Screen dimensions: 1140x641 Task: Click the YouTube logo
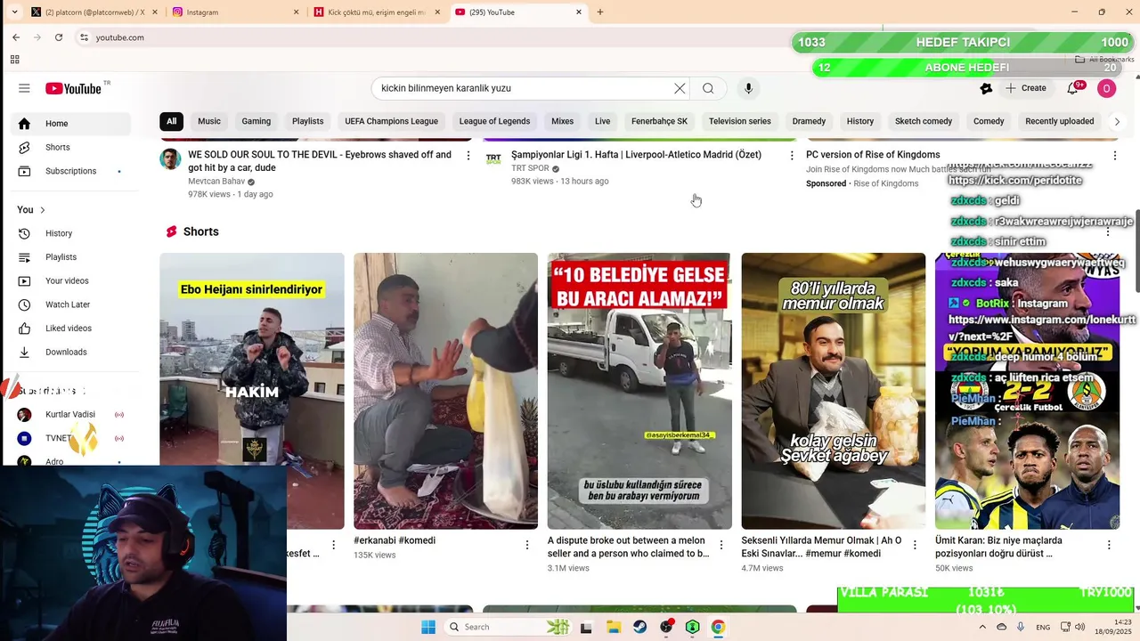coord(74,88)
